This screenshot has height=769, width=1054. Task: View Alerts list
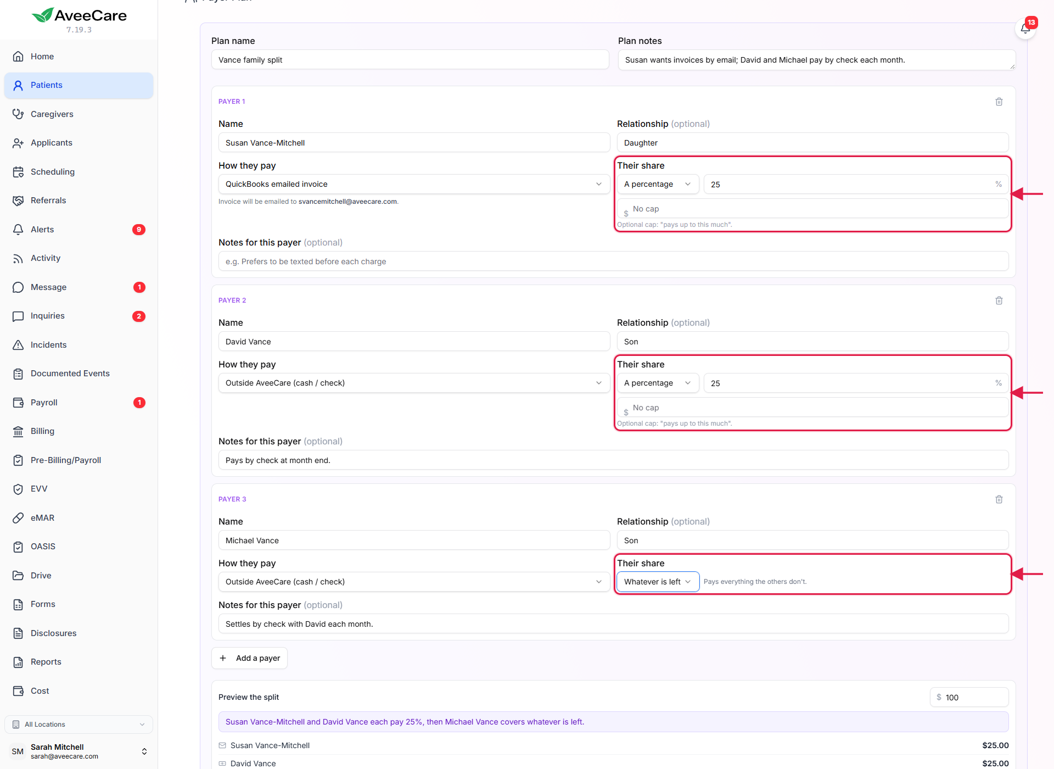click(79, 230)
